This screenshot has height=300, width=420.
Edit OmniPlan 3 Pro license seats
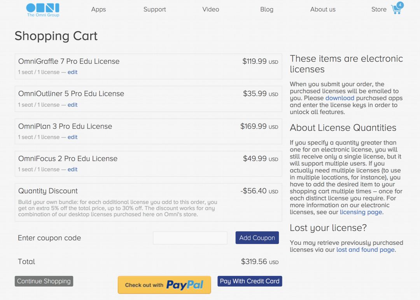click(x=72, y=137)
